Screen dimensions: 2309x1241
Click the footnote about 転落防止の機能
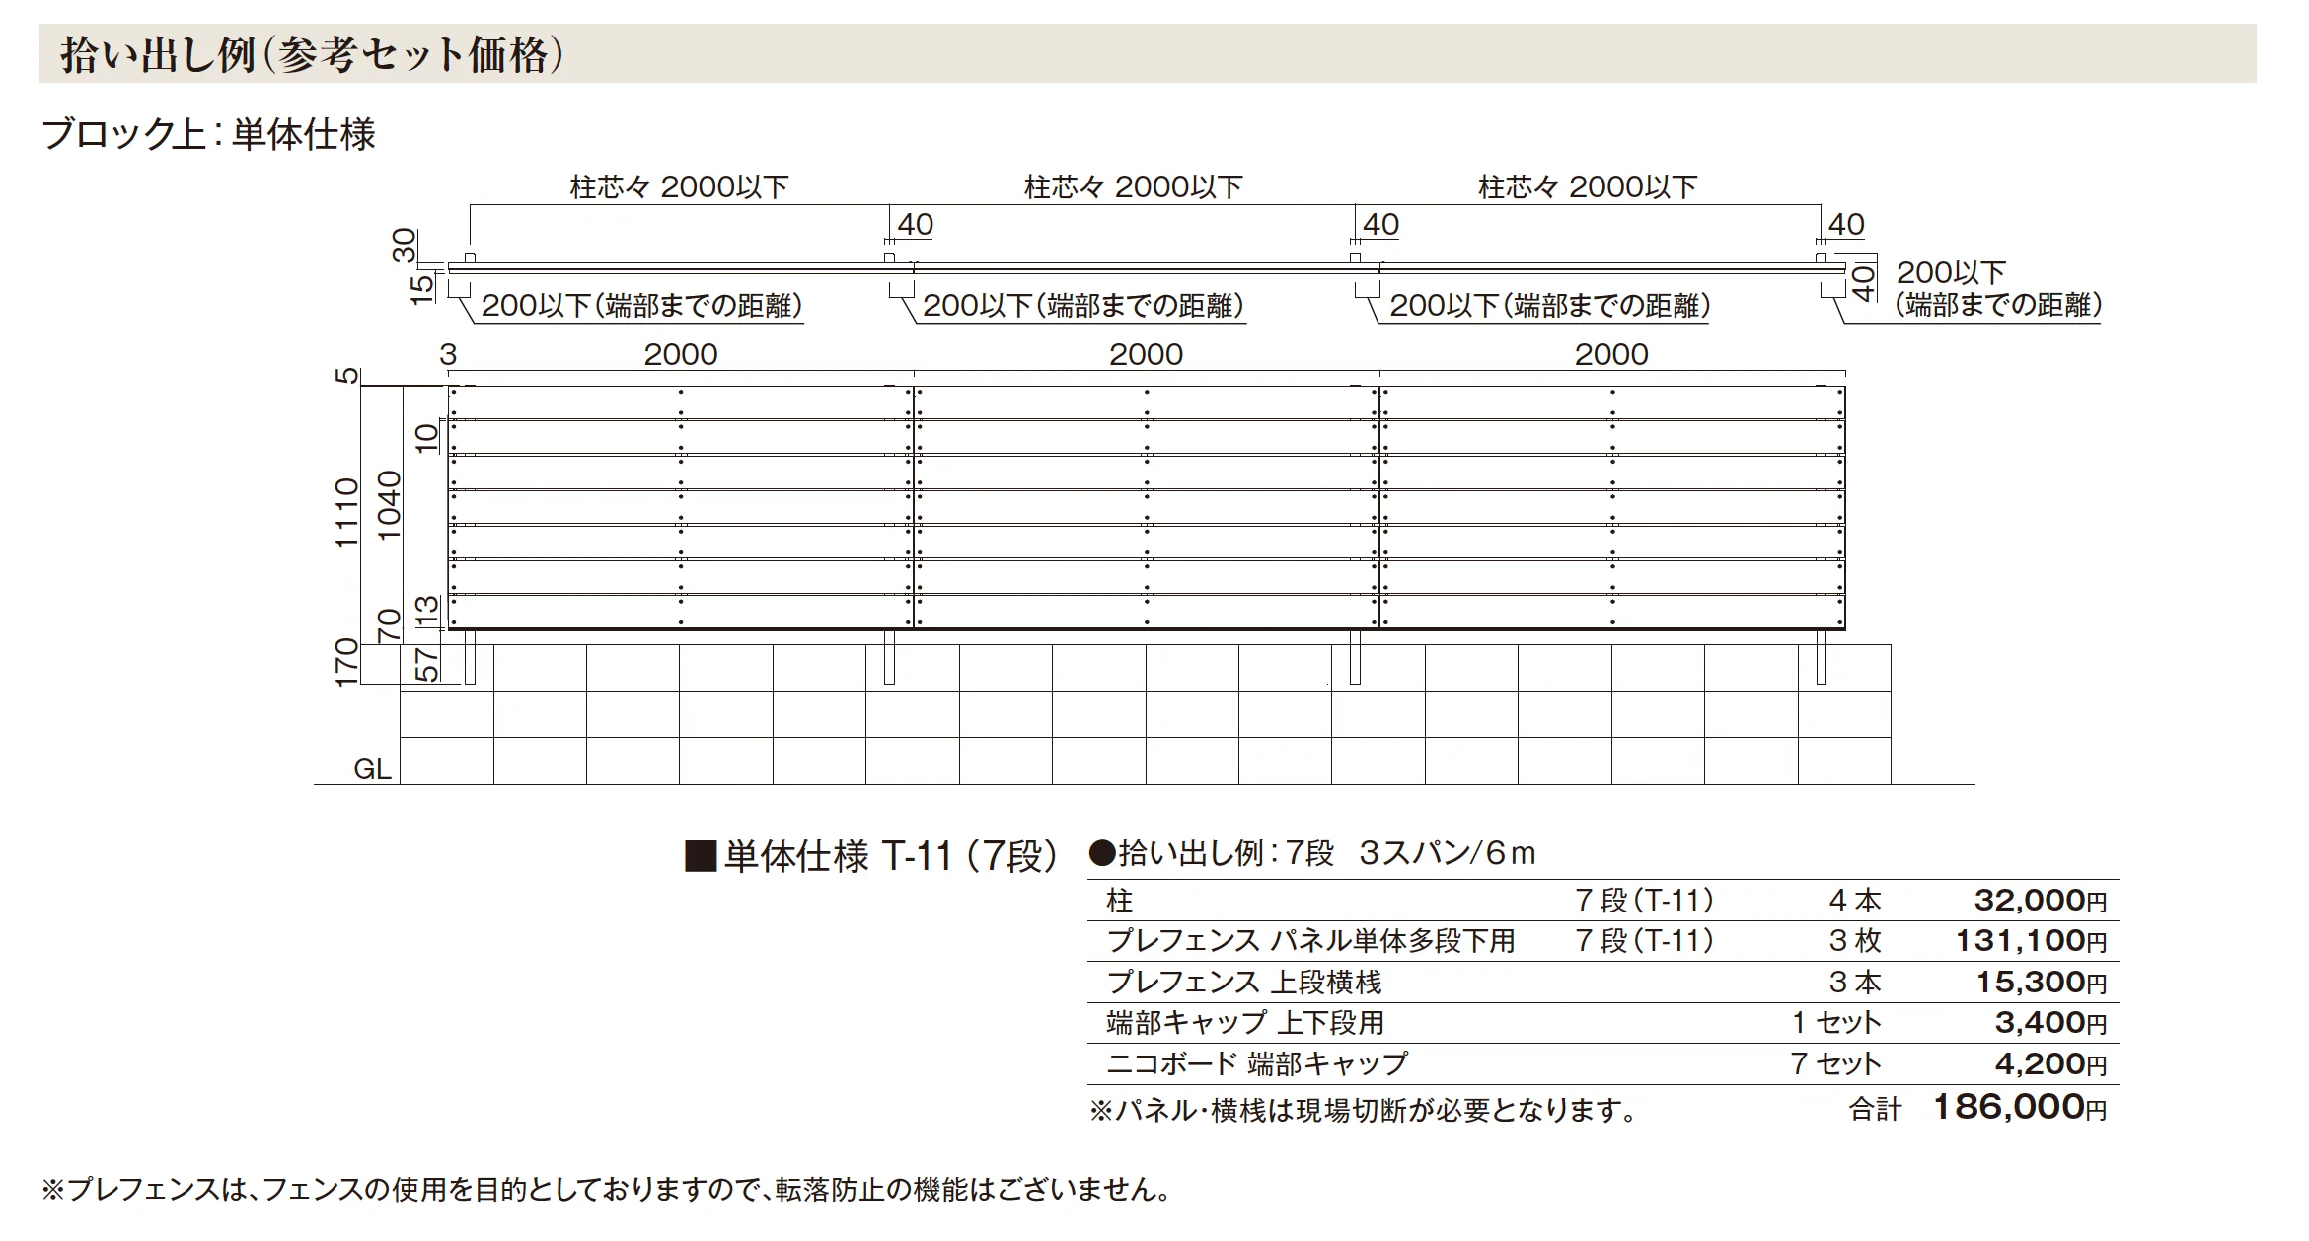pyautogui.click(x=606, y=1190)
